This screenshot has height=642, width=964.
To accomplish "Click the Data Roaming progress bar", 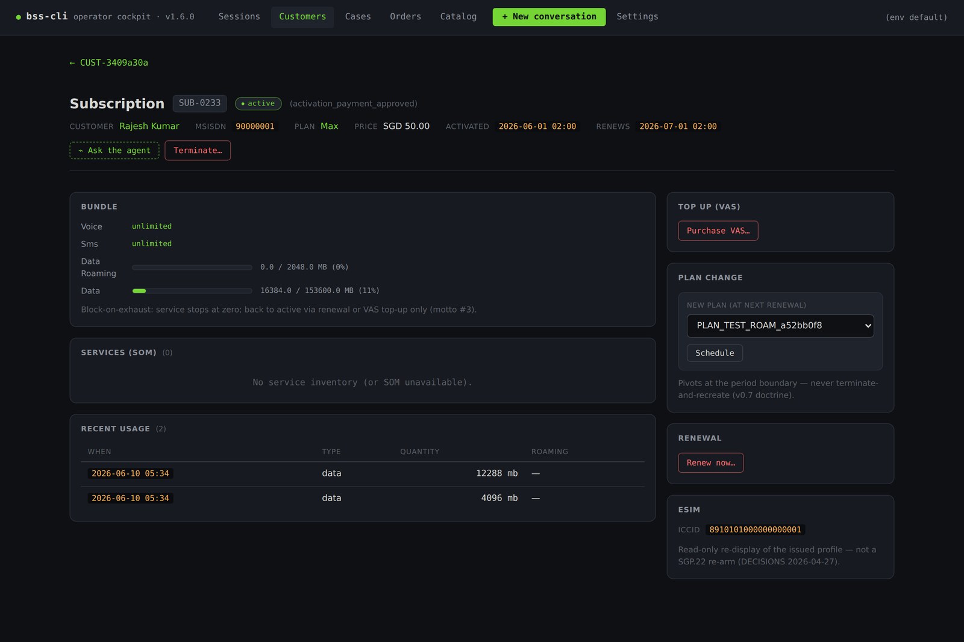I will click(192, 267).
